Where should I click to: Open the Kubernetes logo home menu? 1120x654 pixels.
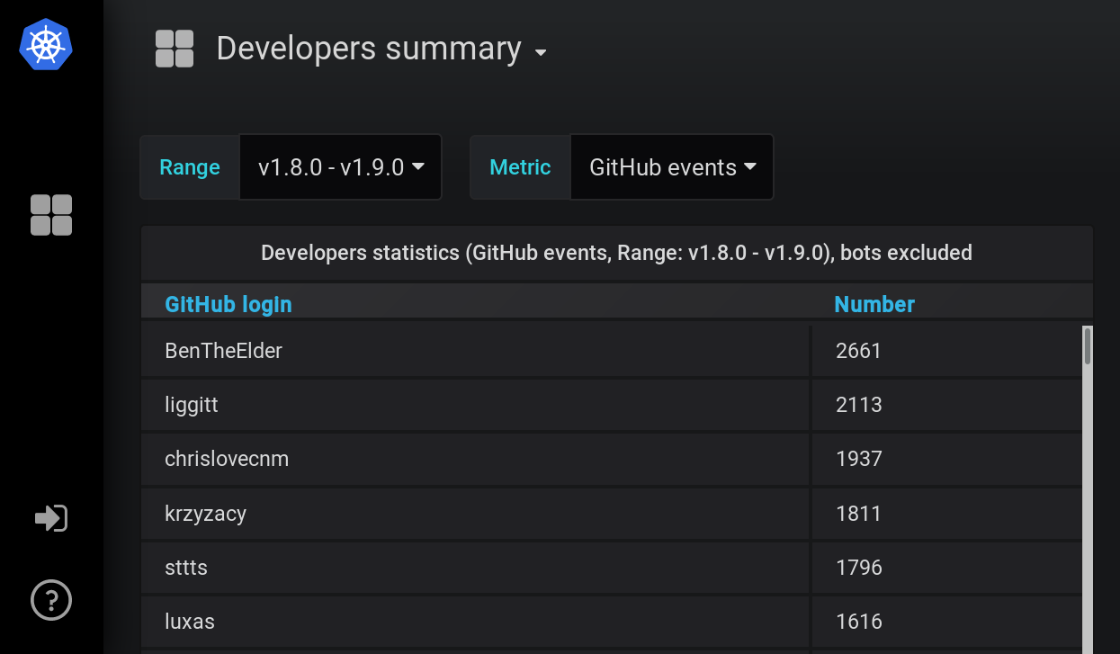click(x=46, y=44)
